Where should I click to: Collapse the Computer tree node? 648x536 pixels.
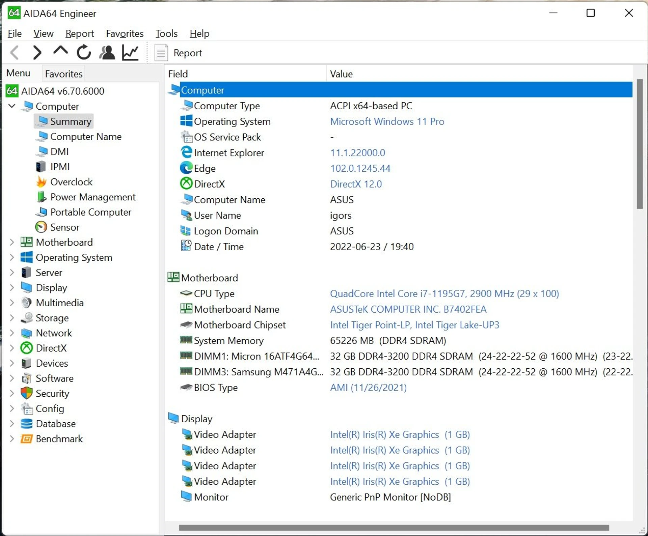tap(12, 106)
